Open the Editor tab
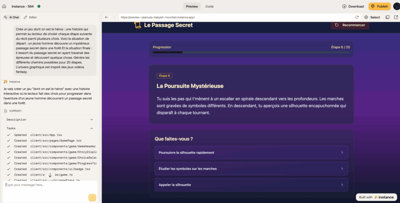Image resolution: width=400 pixels, height=203 pixels. click(x=30, y=17)
